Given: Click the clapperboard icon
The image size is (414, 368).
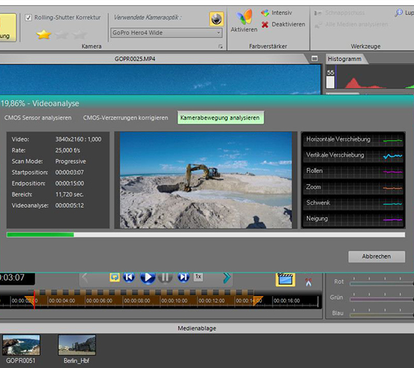Looking at the screenshot, I should (x=285, y=279).
